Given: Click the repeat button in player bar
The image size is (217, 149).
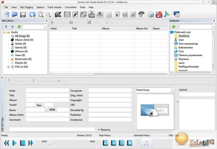Looking at the screenshot, I should click(106, 143).
